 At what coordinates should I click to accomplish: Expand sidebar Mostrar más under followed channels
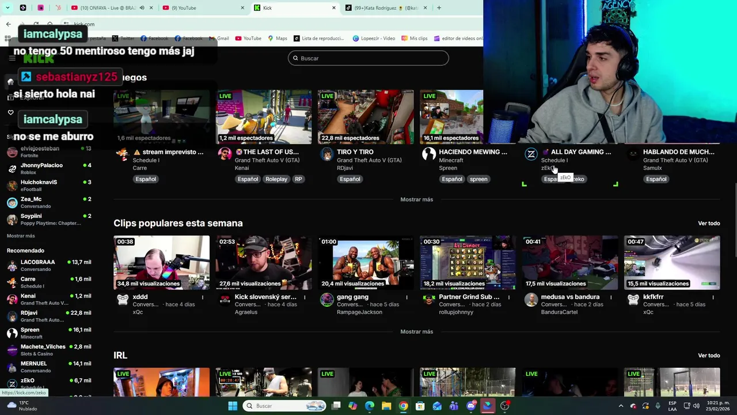click(x=21, y=236)
